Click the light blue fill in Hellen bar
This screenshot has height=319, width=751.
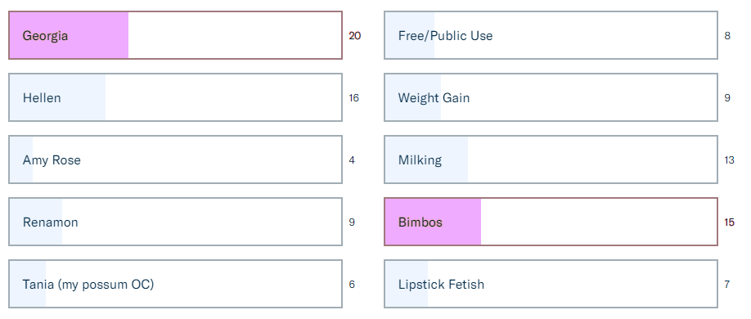(x=57, y=97)
